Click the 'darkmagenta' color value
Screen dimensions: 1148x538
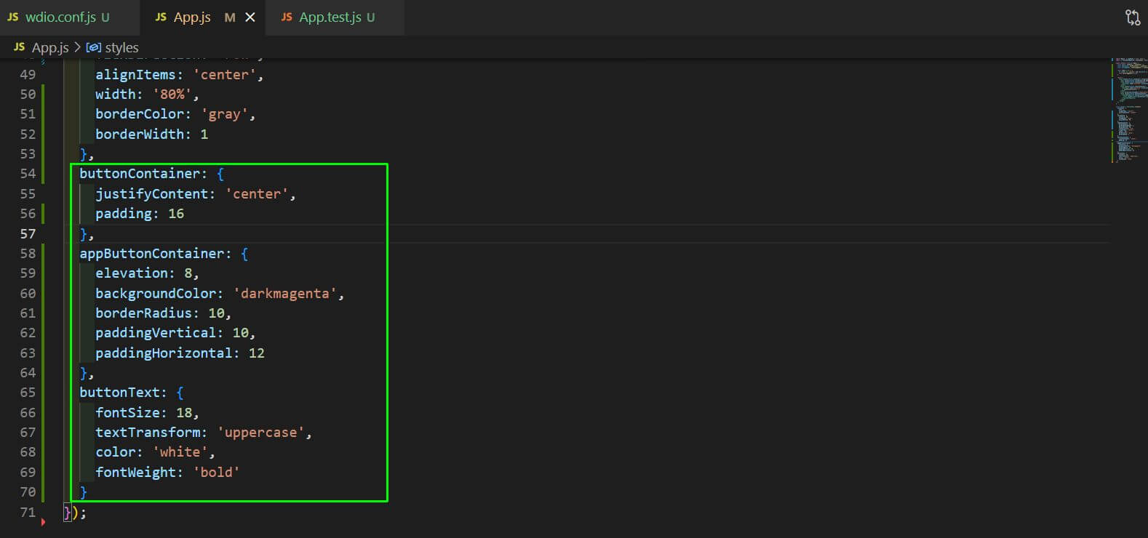tap(284, 294)
